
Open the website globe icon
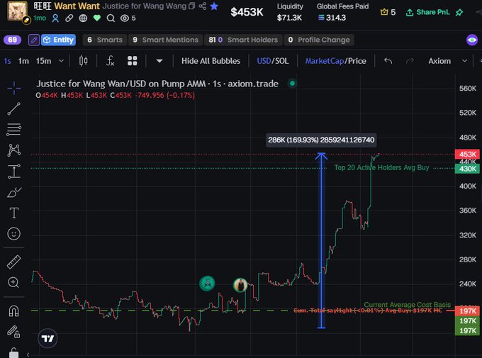click(x=83, y=18)
